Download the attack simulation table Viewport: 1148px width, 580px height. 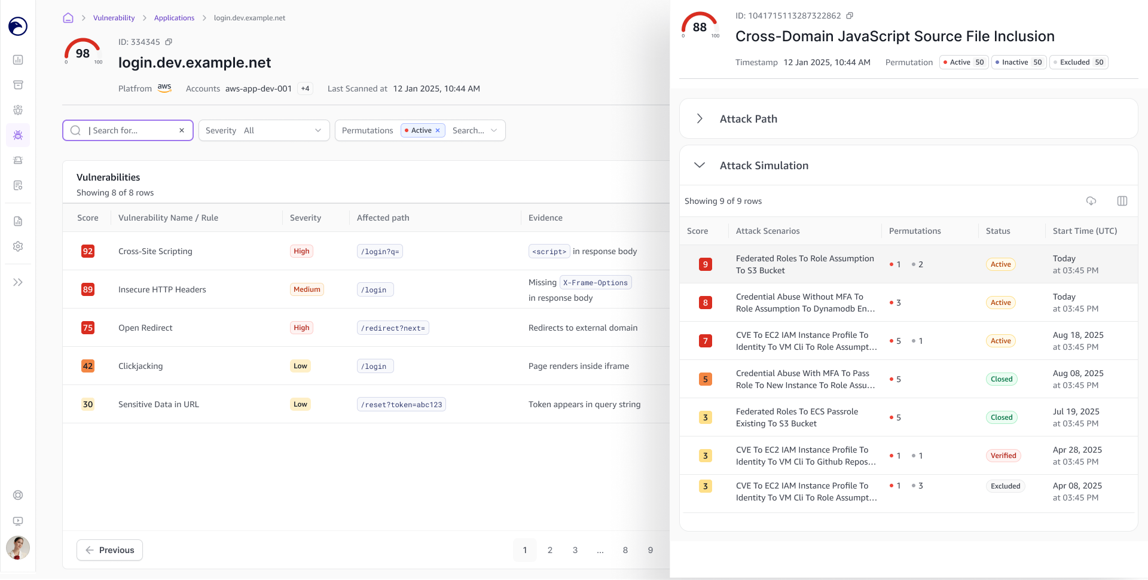click(1091, 201)
